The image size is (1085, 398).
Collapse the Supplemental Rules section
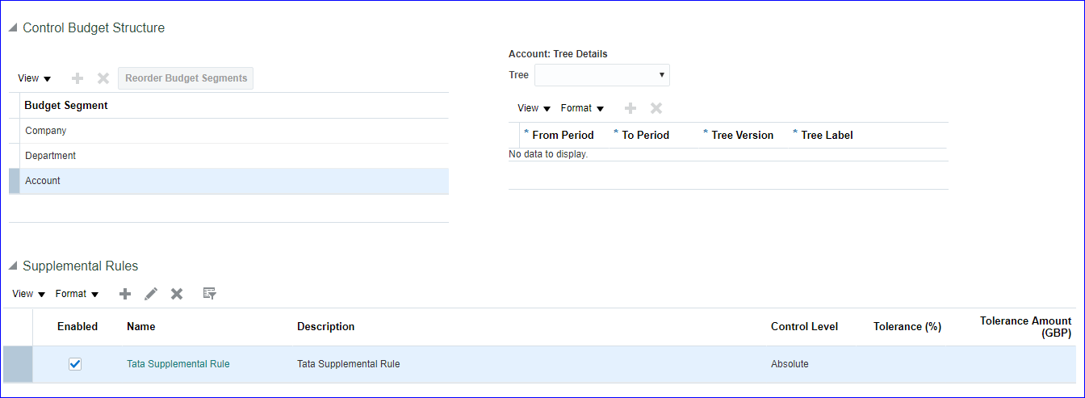coord(13,266)
